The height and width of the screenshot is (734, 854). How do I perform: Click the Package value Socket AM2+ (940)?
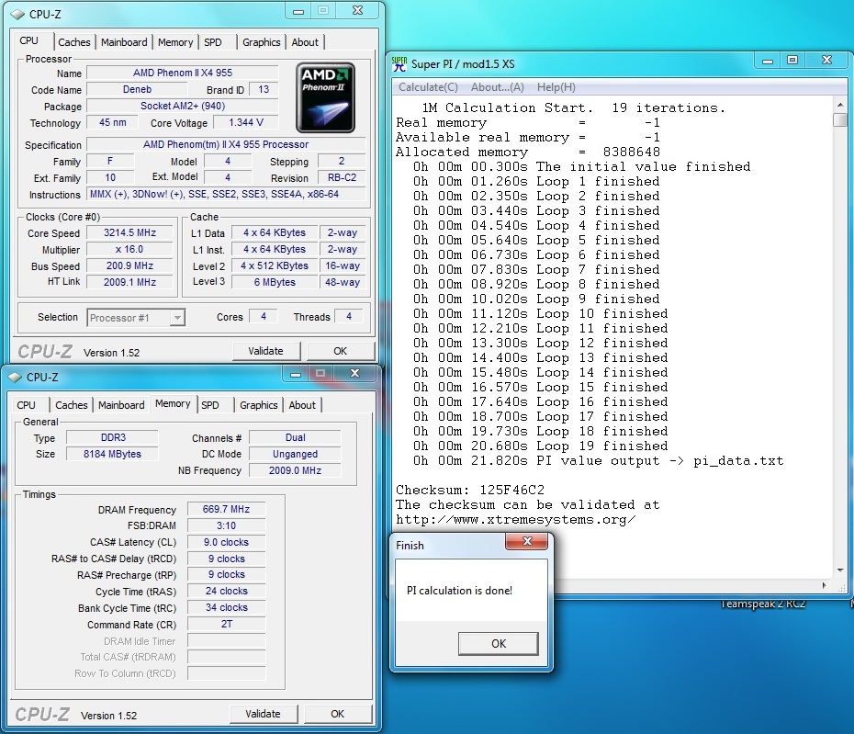[x=183, y=106]
